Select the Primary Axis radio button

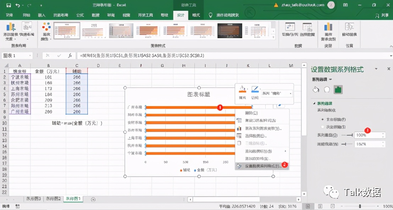[x=322, y=119]
